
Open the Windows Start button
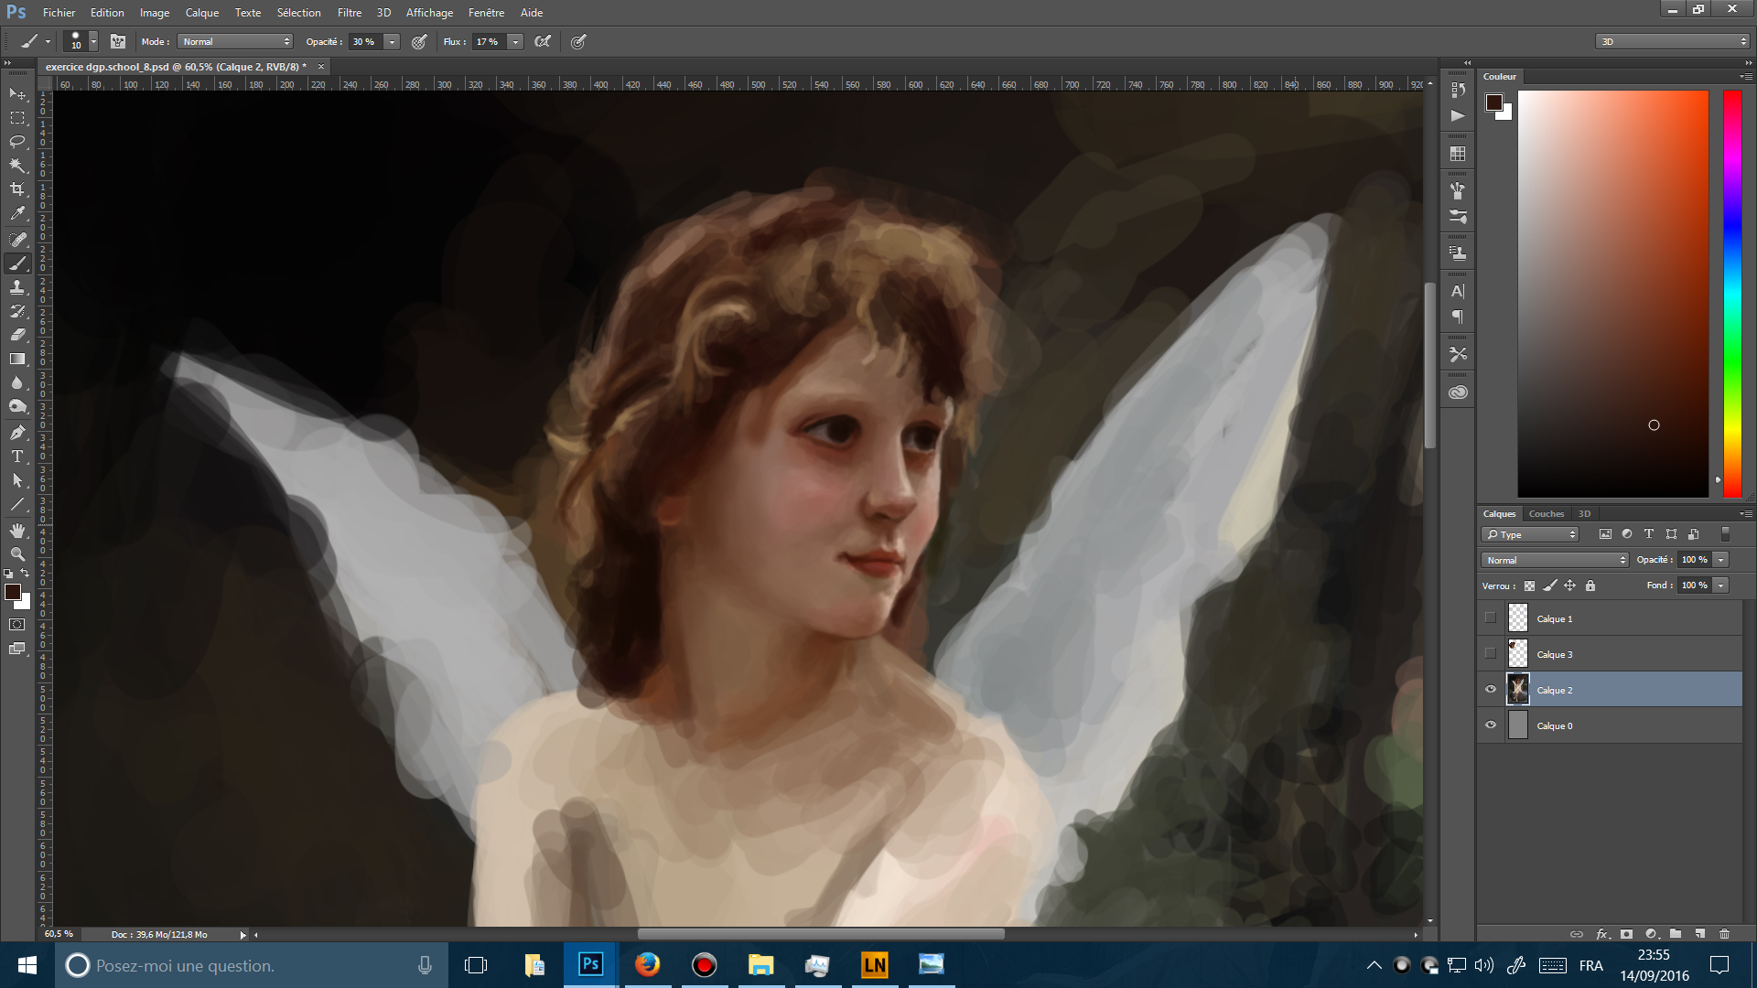[x=27, y=965]
